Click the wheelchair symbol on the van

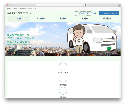(113, 37)
